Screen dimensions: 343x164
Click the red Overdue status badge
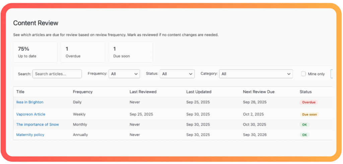(308, 102)
